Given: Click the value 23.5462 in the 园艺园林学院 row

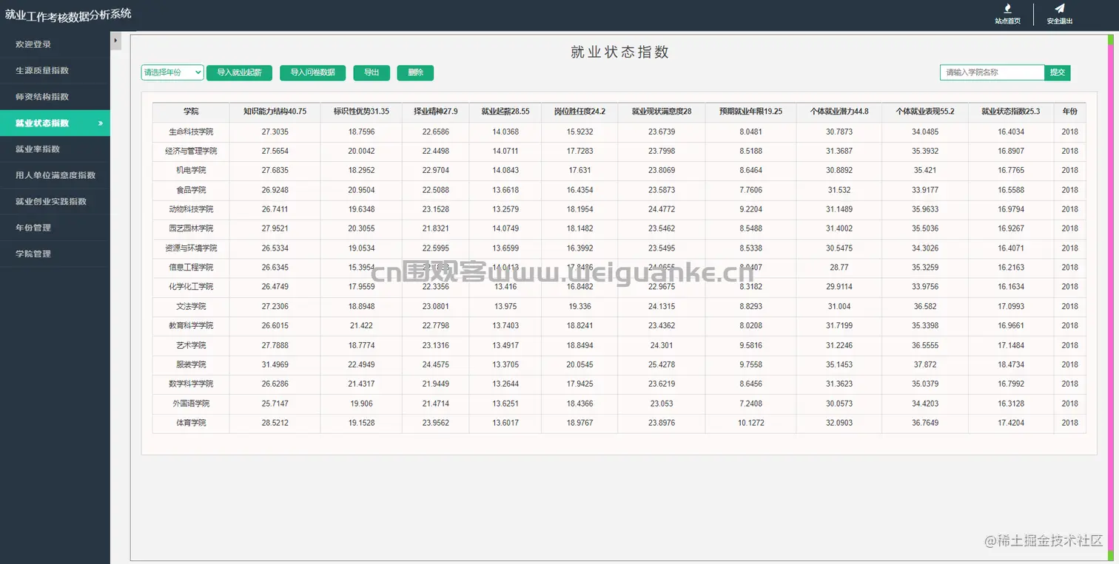Looking at the screenshot, I should [x=662, y=228].
